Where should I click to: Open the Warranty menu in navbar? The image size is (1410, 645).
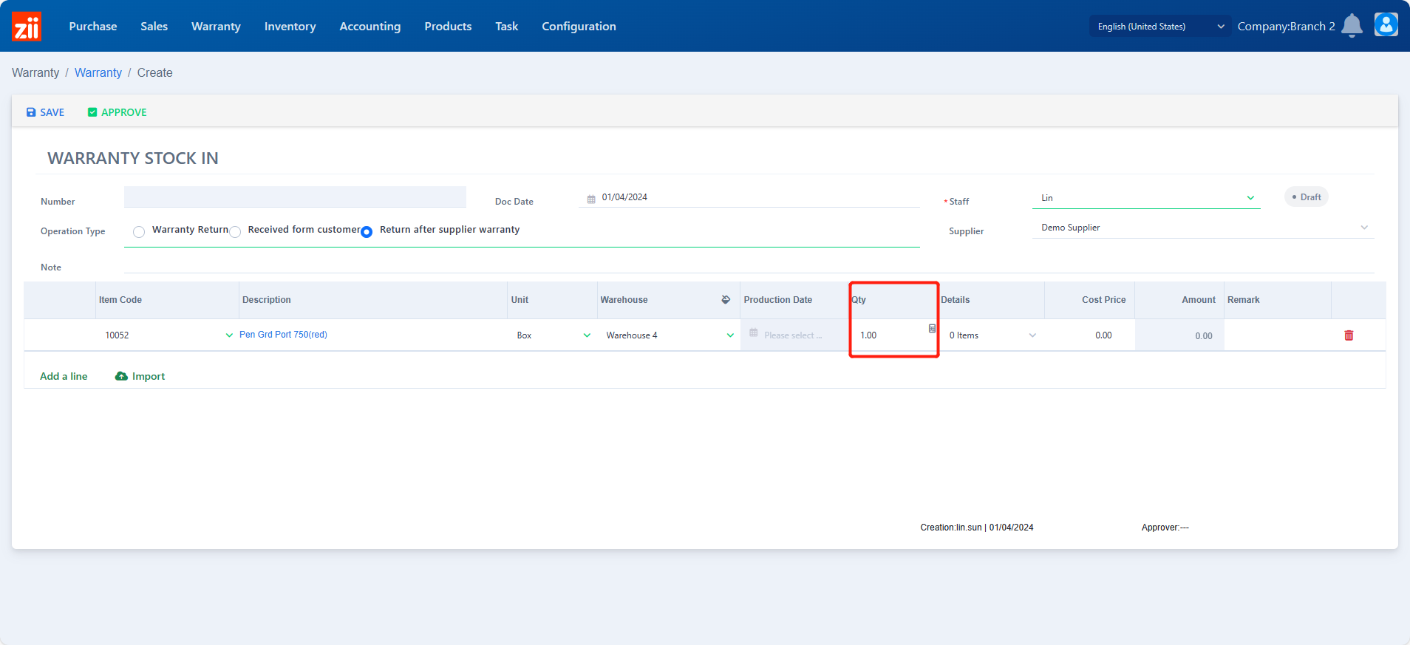click(216, 27)
